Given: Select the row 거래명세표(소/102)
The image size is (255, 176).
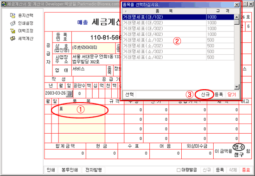Looking at the screenshot, I should tap(178, 40).
